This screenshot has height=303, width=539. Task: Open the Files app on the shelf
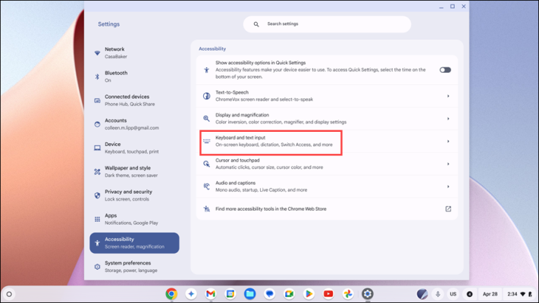[250, 294]
